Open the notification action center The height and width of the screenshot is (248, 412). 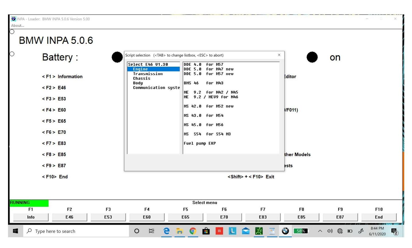click(x=394, y=231)
